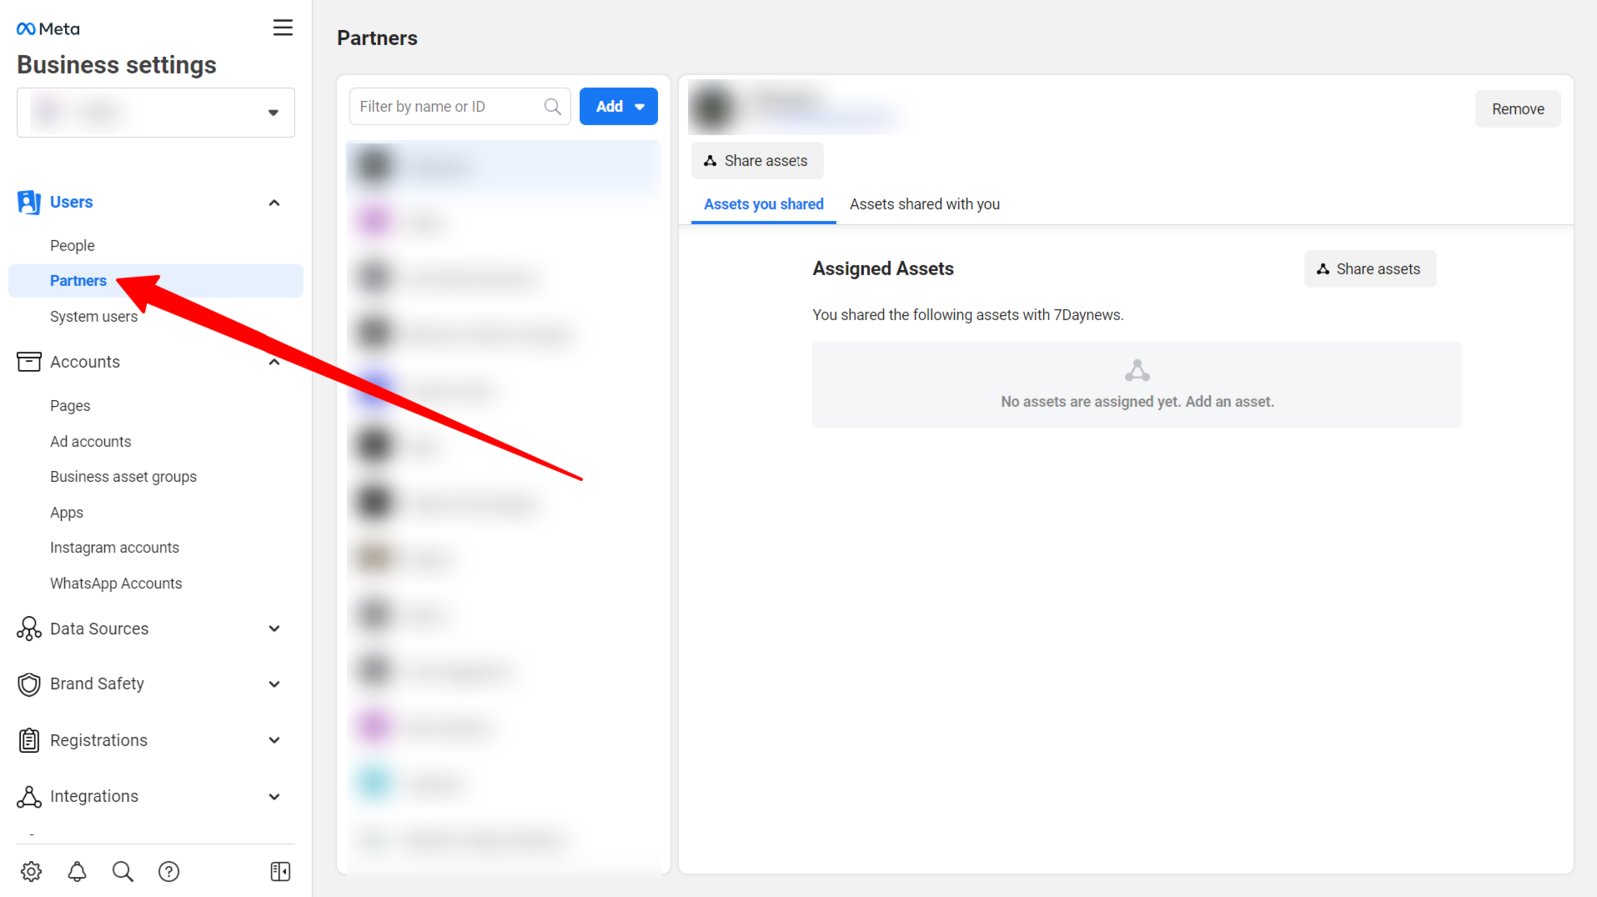Click the search magnifier in bottom sidebar
1597x897 pixels.
[x=123, y=871]
